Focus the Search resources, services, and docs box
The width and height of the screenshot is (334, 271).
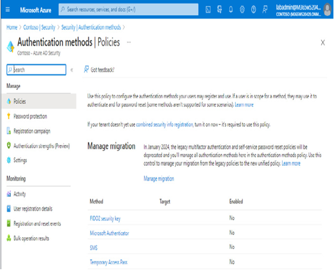129,10
